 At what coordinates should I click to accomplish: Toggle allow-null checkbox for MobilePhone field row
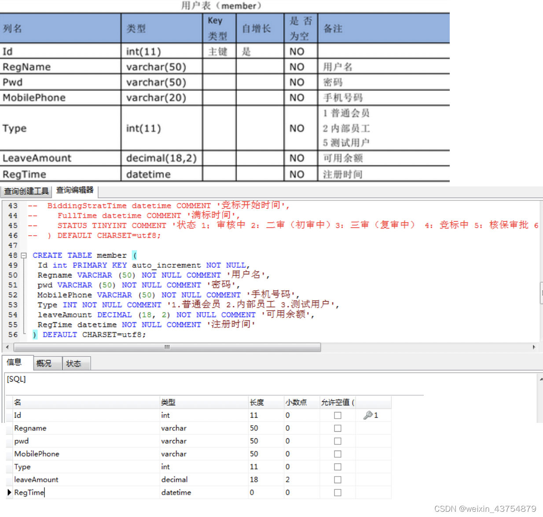[x=338, y=454]
